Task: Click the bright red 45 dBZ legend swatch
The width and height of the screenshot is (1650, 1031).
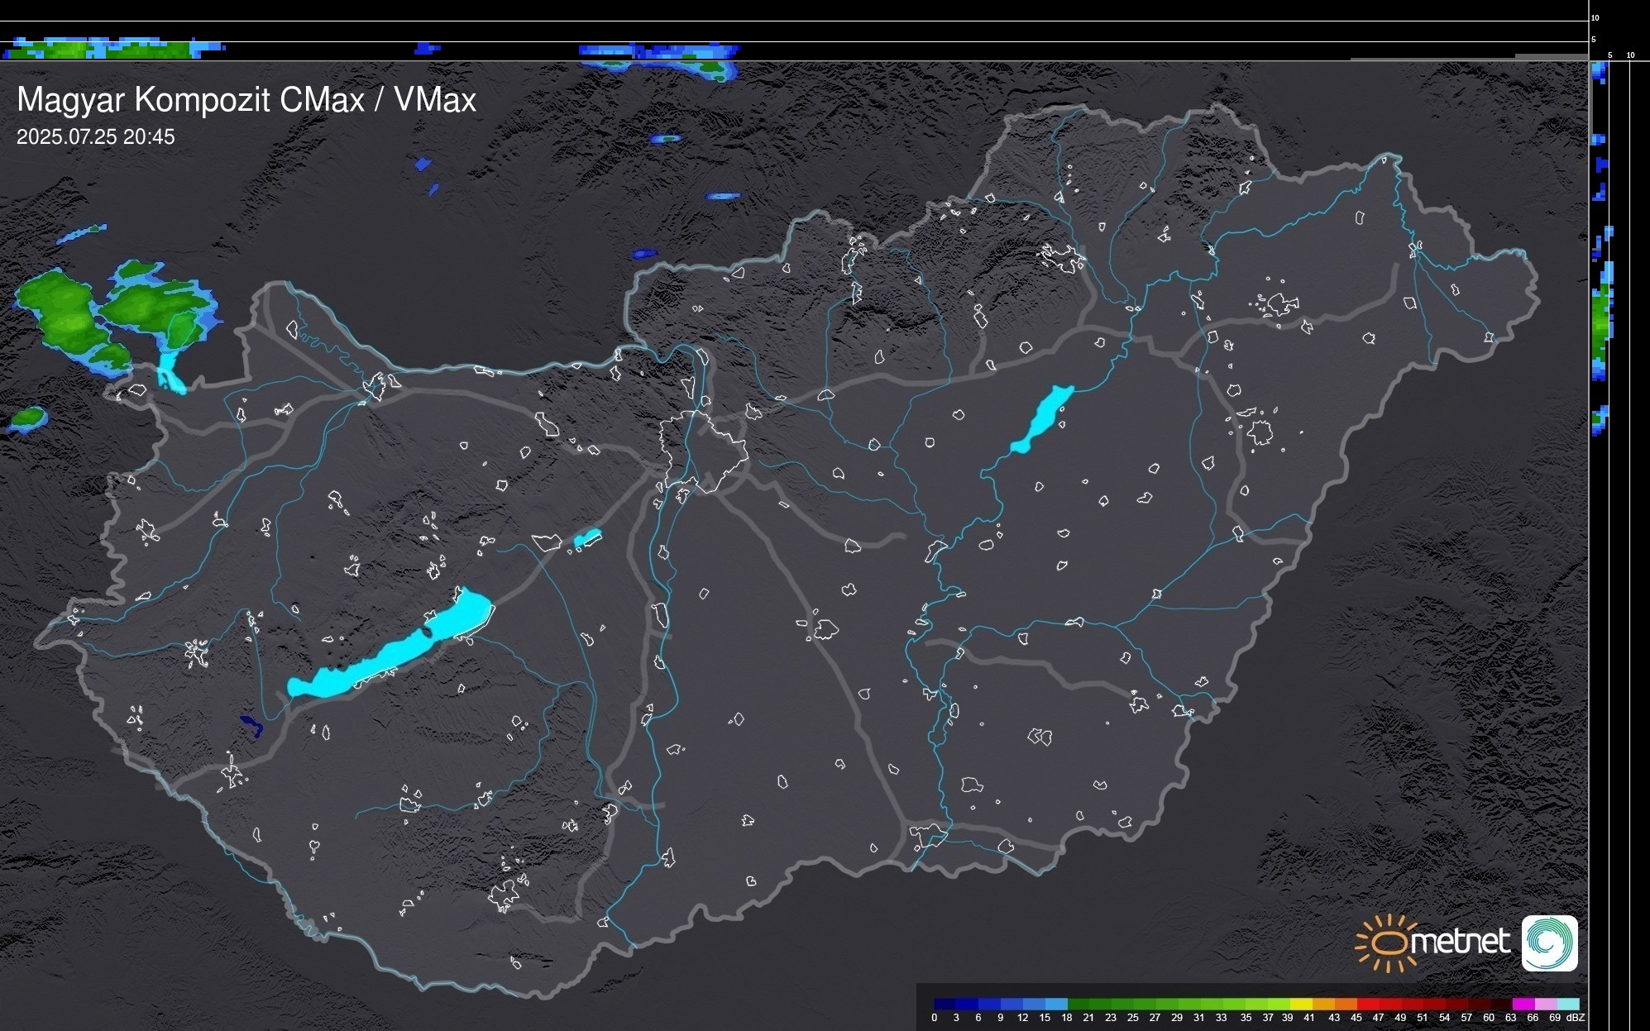Action: coord(1368,1004)
